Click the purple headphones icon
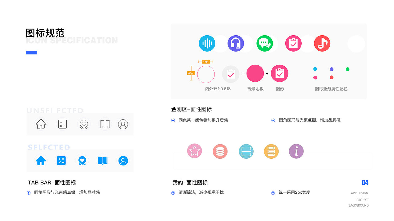The image size is (394, 221). pos(236,43)
